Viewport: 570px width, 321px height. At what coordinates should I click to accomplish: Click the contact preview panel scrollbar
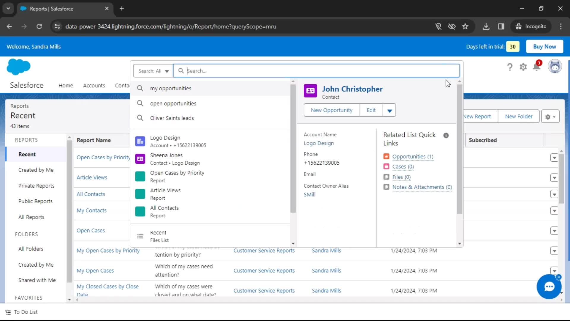(460, 149)
